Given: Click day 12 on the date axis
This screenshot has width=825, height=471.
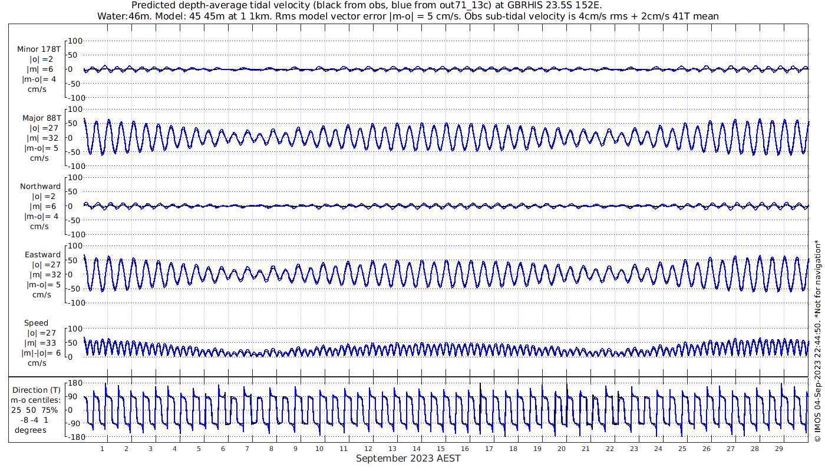Looking at the screenshot, I should click(x=368, y=449).
